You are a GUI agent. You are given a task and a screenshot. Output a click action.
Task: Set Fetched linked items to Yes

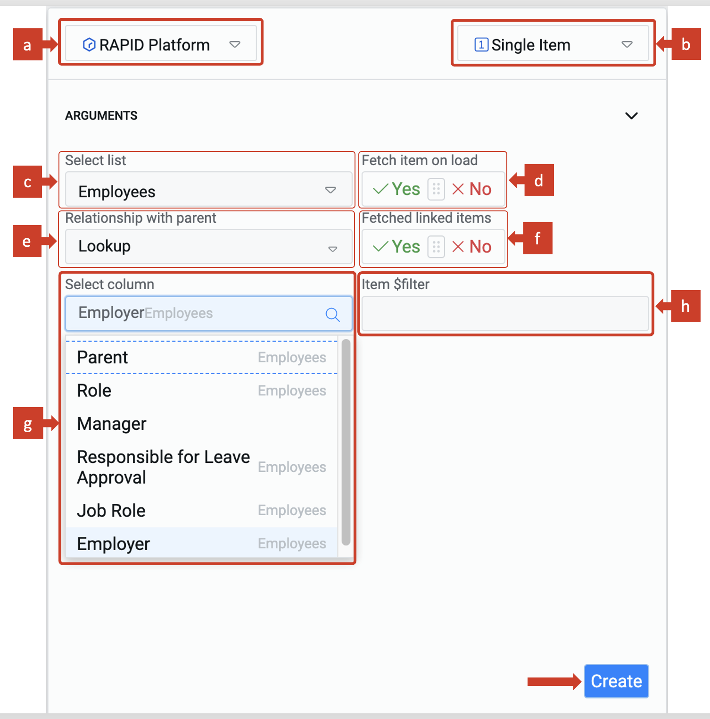396,247
